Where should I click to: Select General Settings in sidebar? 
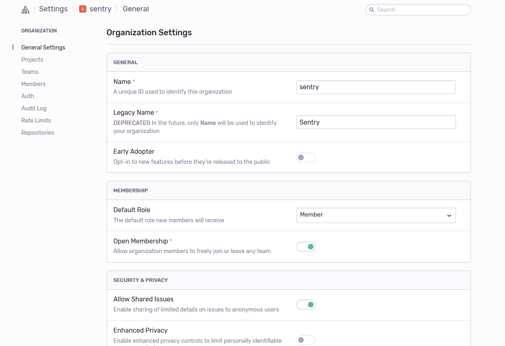pyautogui.click(x=43, y=47)
